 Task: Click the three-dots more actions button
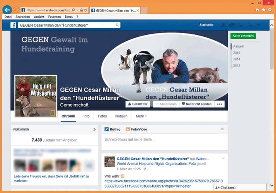[220, 104]
